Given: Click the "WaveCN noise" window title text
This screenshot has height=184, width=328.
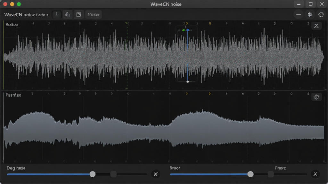Looking at the screenshot, I should coord(166,4).
